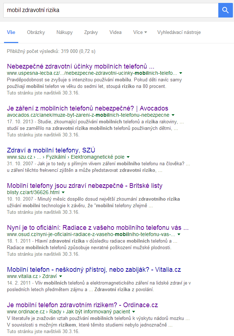Click breadcrumb 'www.szu.cz › ... › Fyzikální › Elektromagnetické pole'

tap(66, 157)
